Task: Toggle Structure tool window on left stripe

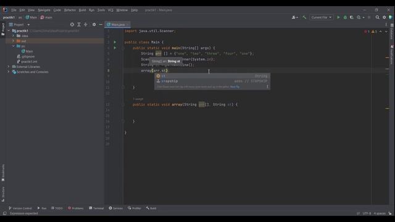Action: (3, 194)
